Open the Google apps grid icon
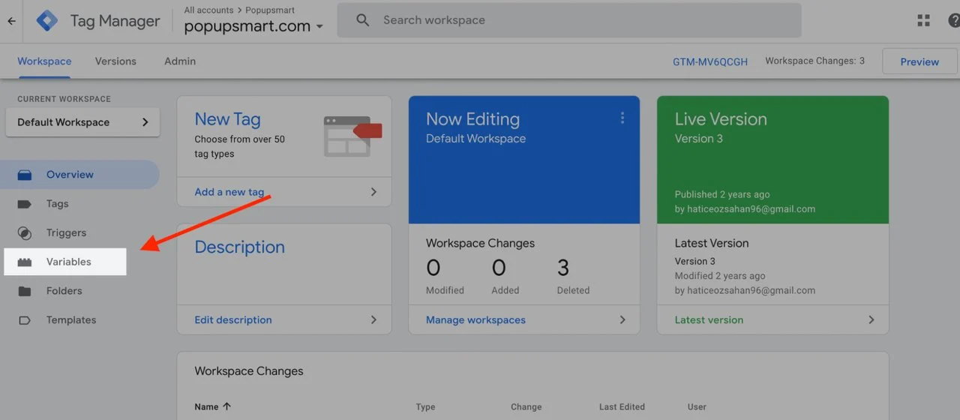The image size is (960, 420). pos(923,21)
